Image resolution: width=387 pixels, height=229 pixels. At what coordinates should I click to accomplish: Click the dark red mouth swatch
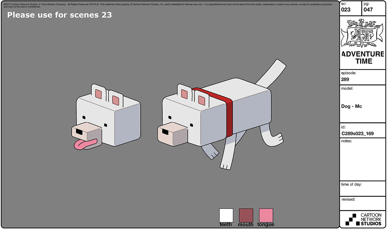(x=246, y=215)
